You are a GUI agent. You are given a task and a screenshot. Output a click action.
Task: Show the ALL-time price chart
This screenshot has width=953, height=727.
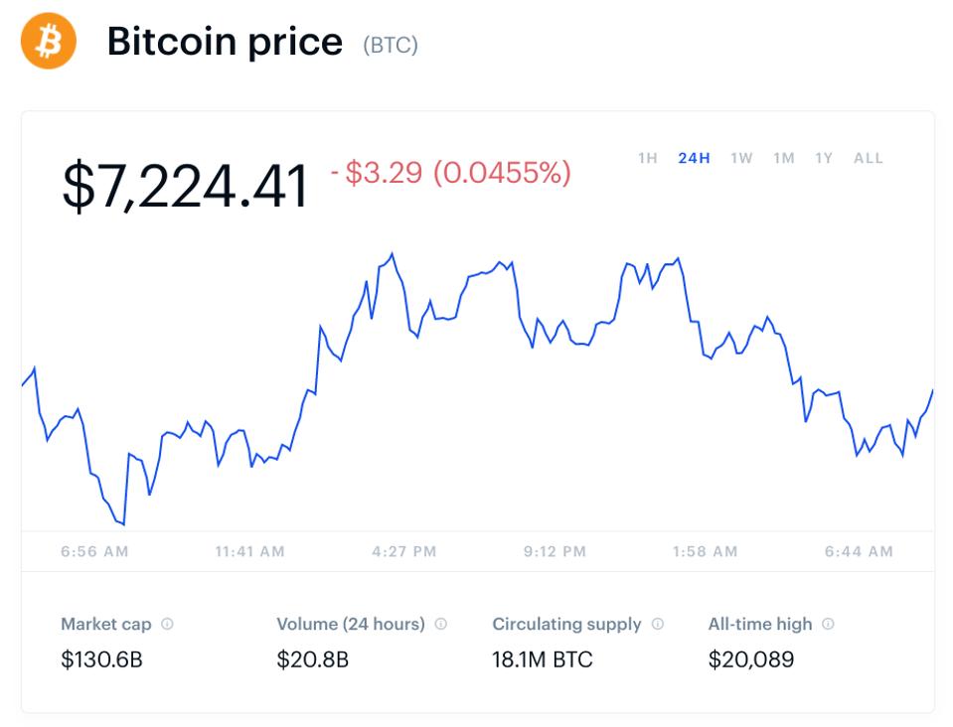click(868, 158)
